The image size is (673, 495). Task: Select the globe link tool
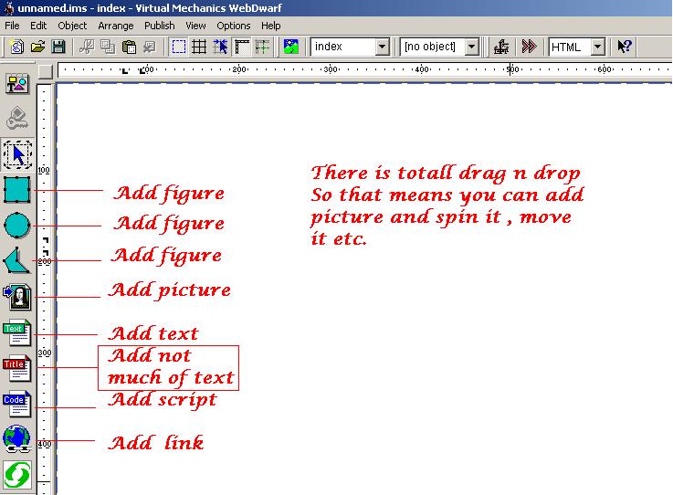(17, 438)
